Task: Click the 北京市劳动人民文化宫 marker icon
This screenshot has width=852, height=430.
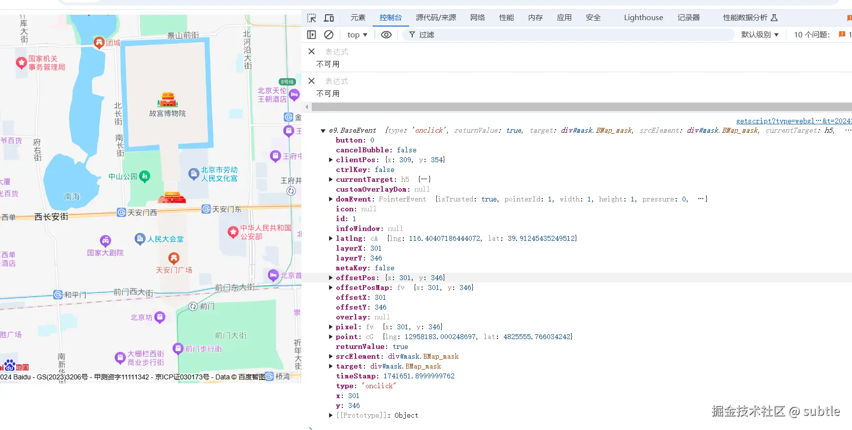Action: [194, 174]
